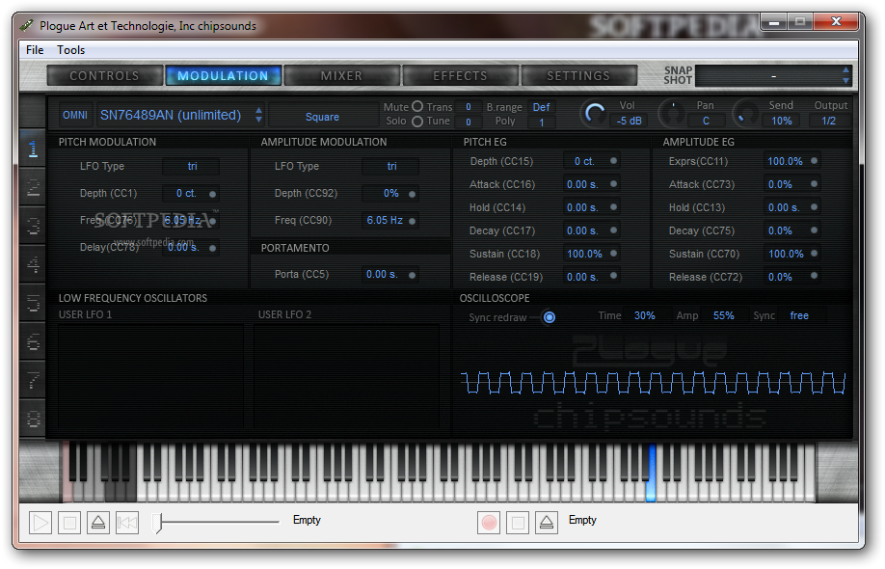Select channel slot 8 in sidebar

point(33,418)
